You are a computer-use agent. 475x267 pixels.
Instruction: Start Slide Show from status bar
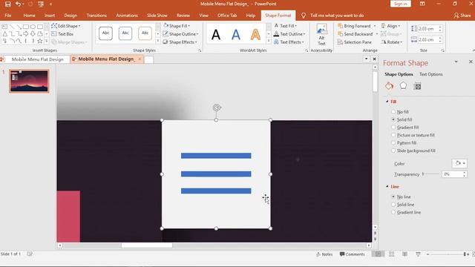418,254
